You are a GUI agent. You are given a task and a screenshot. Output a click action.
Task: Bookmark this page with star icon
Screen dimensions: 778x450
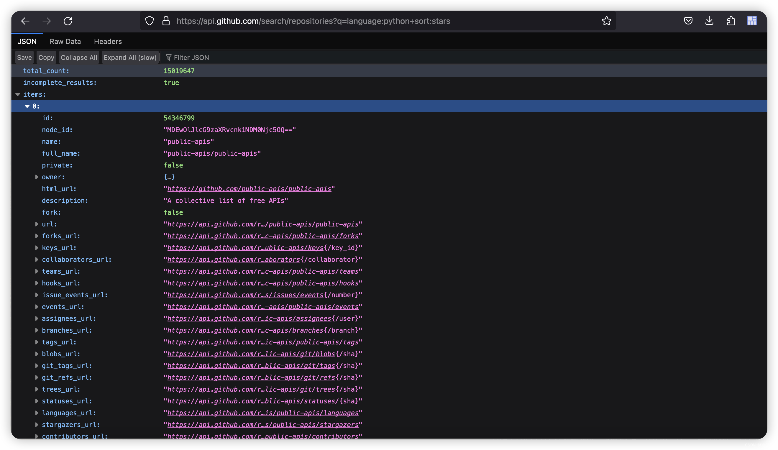[606, 21]
